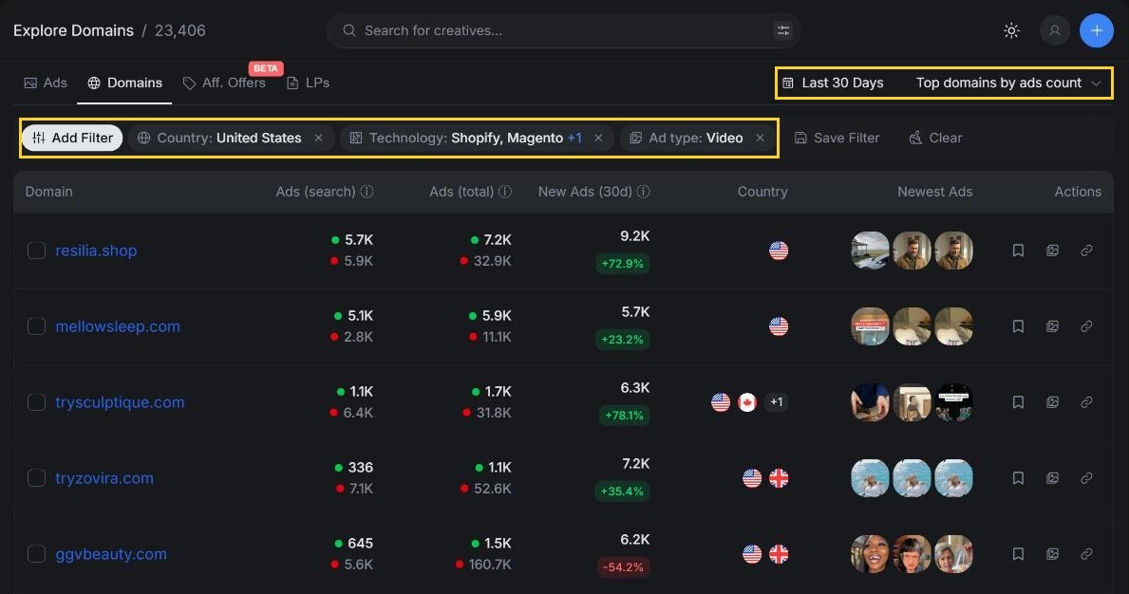Open the mellowsleep.com domain link

coord(118,326)
